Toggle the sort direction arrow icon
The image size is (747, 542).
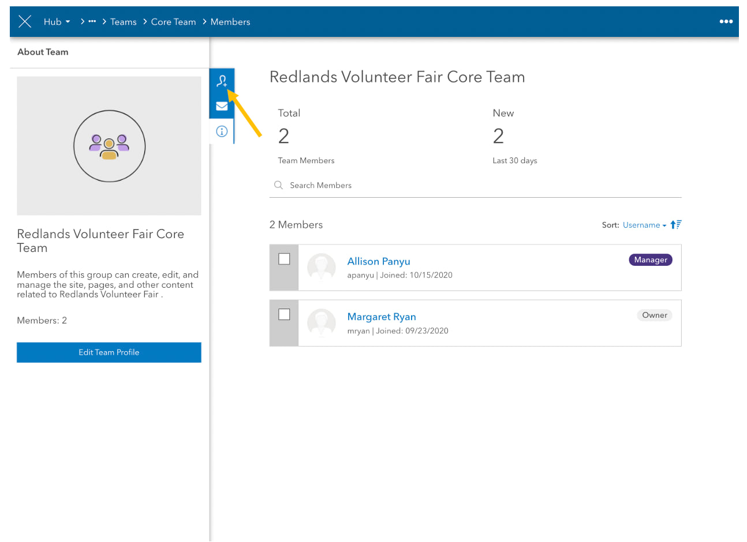[676, 225]
